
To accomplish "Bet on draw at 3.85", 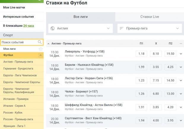I will [156, 107].
